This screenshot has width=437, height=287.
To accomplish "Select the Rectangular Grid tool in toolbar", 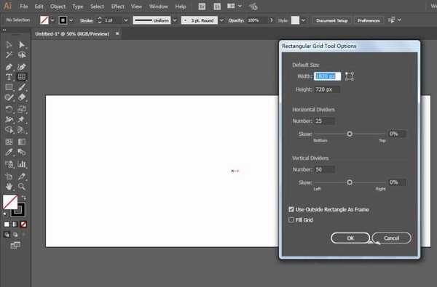I will point(21,77).
